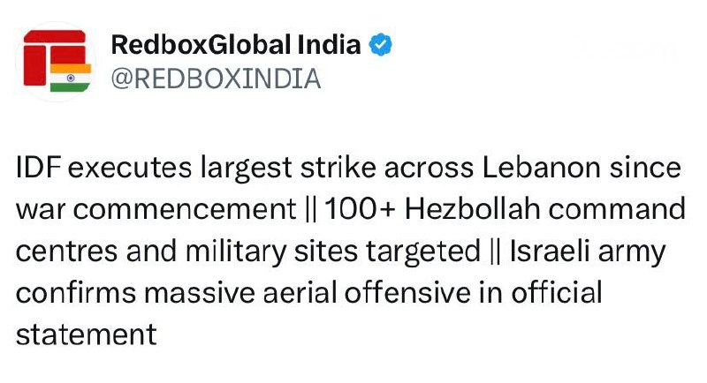Viewport: 707px width, 383px height.
Task: Click the Indian flag on the avatar
Action: pos(71,78)
